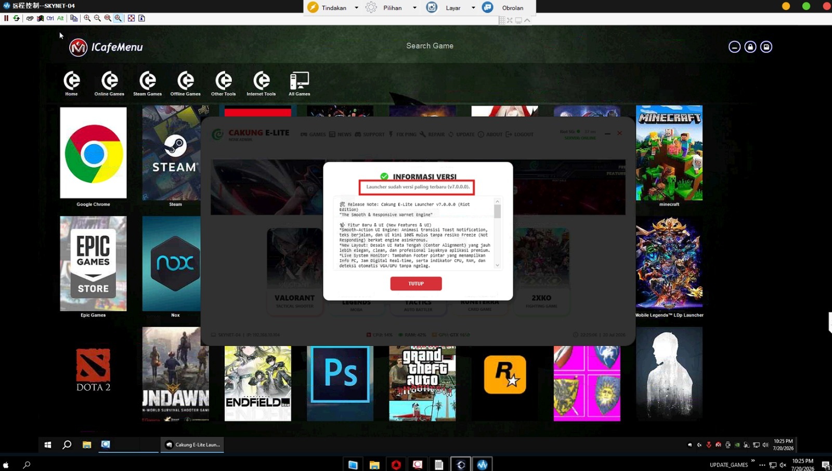Open the Other Tools category
This screenshot has width=832, height=471.
[224, 83]
